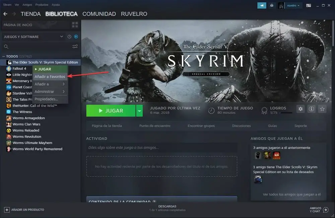The image size is (335, 218).
Task: Select The Witness in the library
Action: click(22, 112)
